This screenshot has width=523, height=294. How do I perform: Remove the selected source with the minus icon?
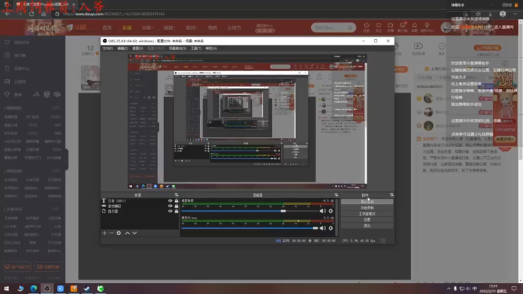click(x=112, y=233)
